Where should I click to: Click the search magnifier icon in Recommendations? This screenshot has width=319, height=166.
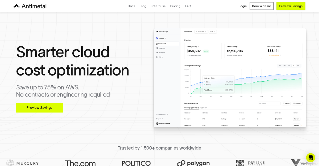pos(260,103)
